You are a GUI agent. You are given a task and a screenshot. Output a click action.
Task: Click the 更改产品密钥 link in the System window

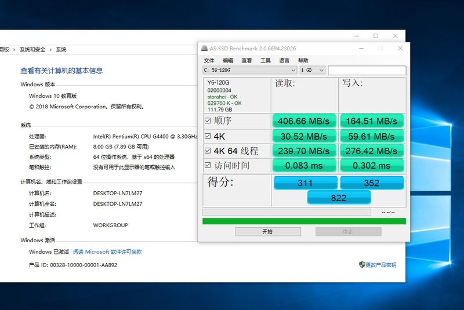click(381, 265)
